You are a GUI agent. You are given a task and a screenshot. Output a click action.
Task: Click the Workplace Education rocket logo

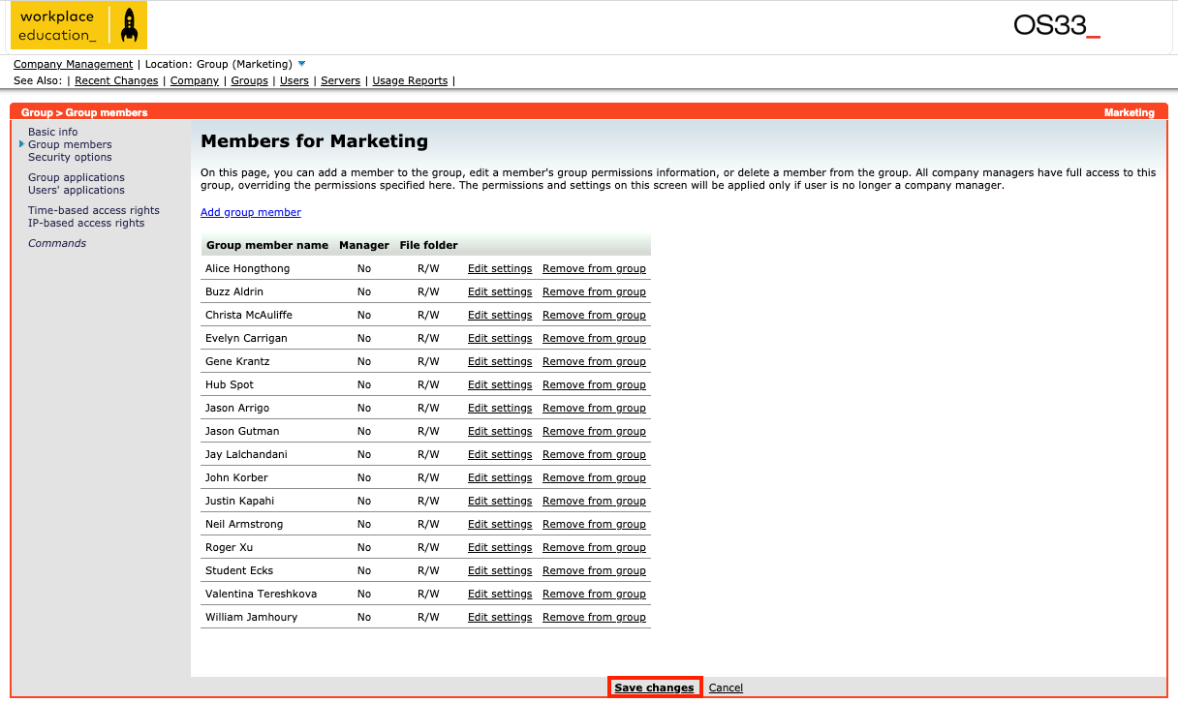pos(78,25)
